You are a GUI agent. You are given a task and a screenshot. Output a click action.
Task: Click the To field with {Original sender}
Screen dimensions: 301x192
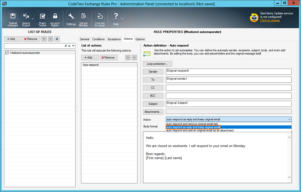229,79
